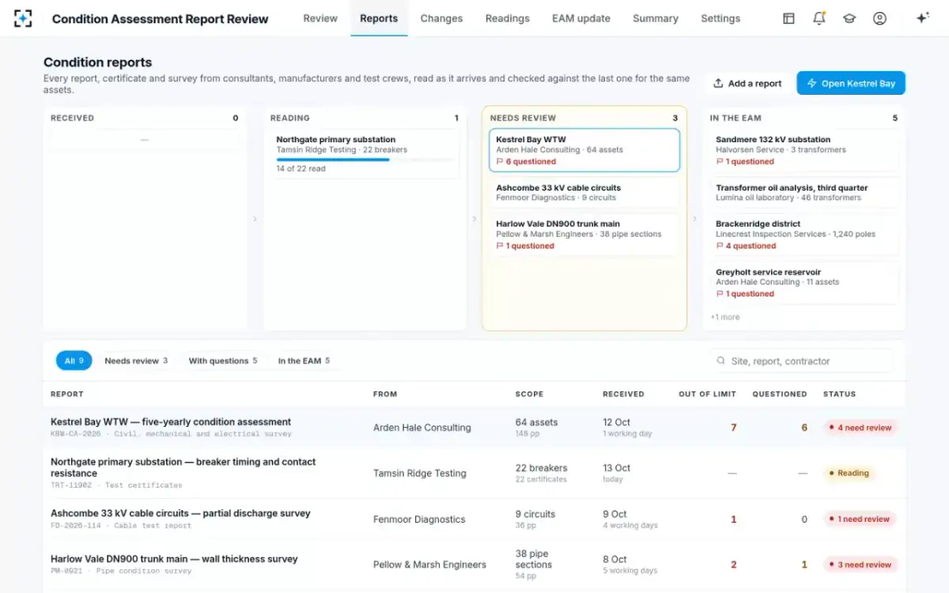This screenshot has width=949, height=593.
Task: Open the Northgate primary substation card
Action: 365,153
